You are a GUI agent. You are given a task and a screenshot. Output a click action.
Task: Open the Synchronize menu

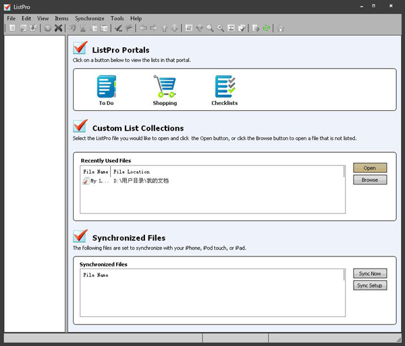pos(90,18)
